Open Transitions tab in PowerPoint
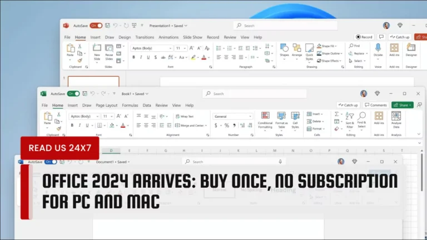This screenshot has width=427, height=240. point(145,37)
